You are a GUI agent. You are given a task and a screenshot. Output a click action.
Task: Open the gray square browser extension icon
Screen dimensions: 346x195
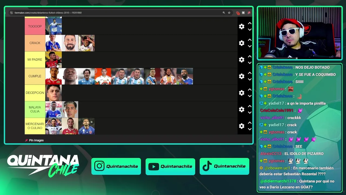pos(243,13)
